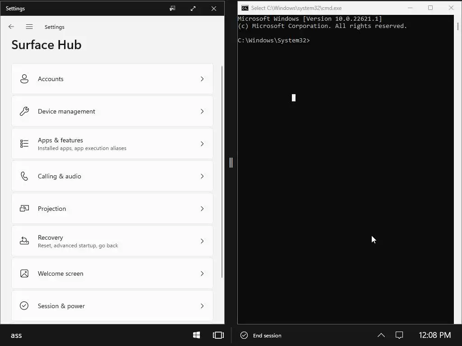This screenshot has height=346, width=462.
Task: Close the cmd.exe window
Action: coord(451,8)
